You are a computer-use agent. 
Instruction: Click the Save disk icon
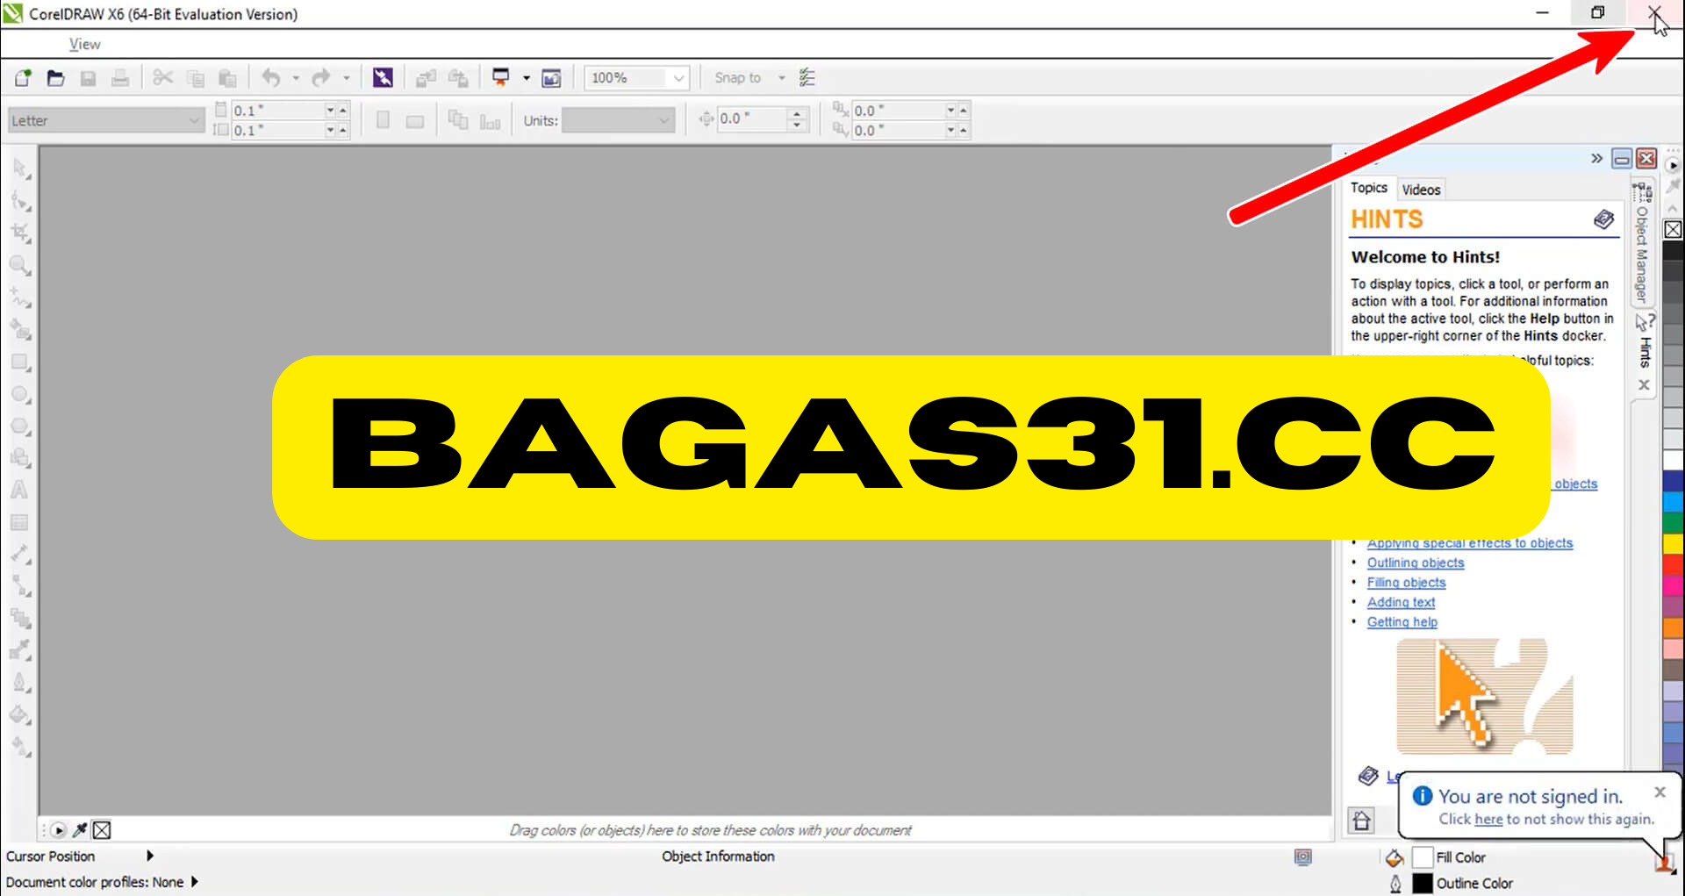pos(88,78)
